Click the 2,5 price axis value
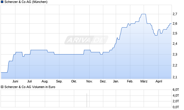The image size is (184, 110). point(175,34)
